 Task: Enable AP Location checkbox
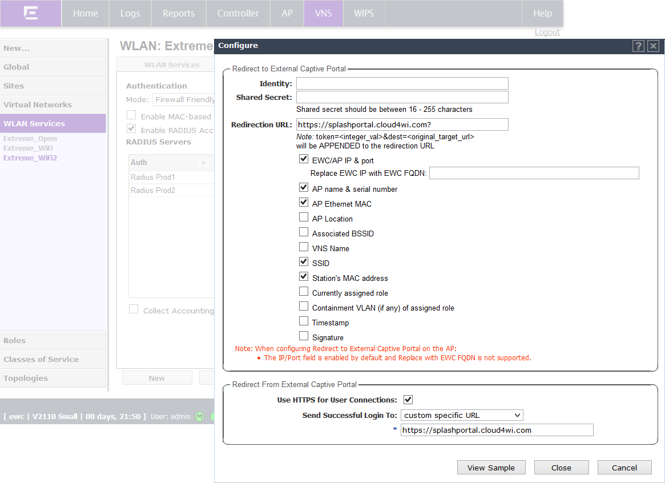click(303, 217)
